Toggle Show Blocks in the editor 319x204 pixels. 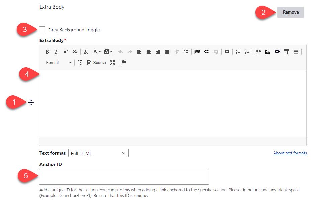pos(80,63)
